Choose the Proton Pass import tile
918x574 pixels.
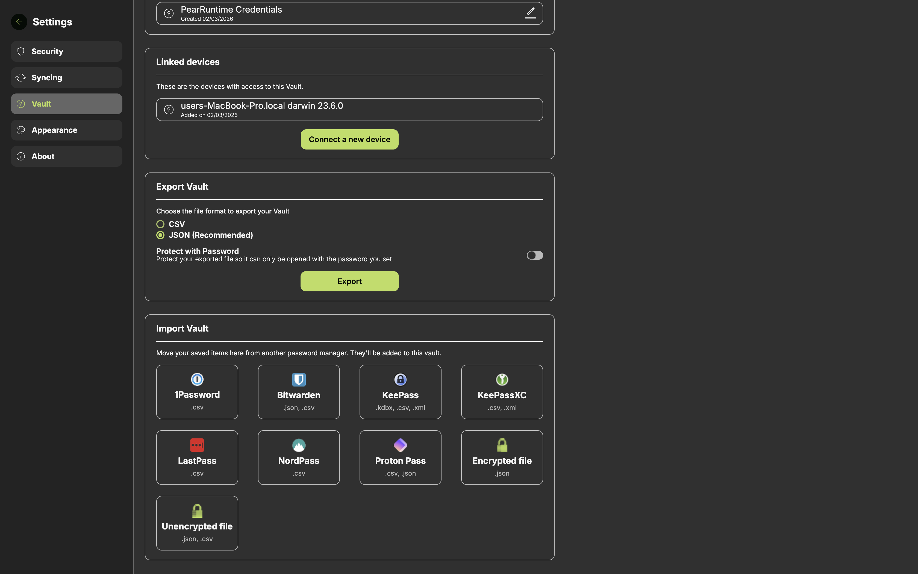(x=400, y=457)
